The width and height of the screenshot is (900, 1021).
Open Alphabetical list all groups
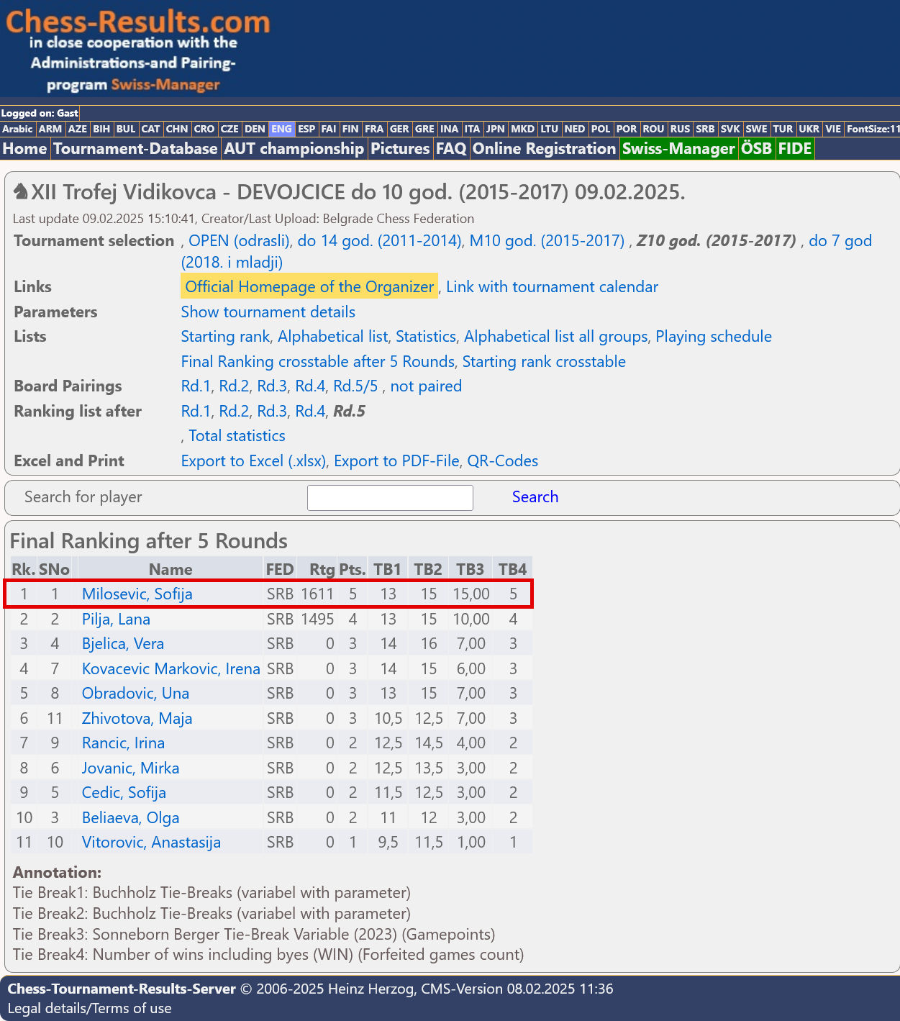point(555,337)
